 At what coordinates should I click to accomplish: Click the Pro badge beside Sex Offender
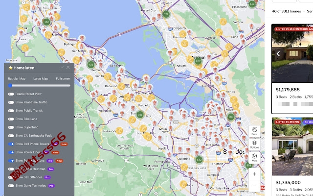pos(47,177)
